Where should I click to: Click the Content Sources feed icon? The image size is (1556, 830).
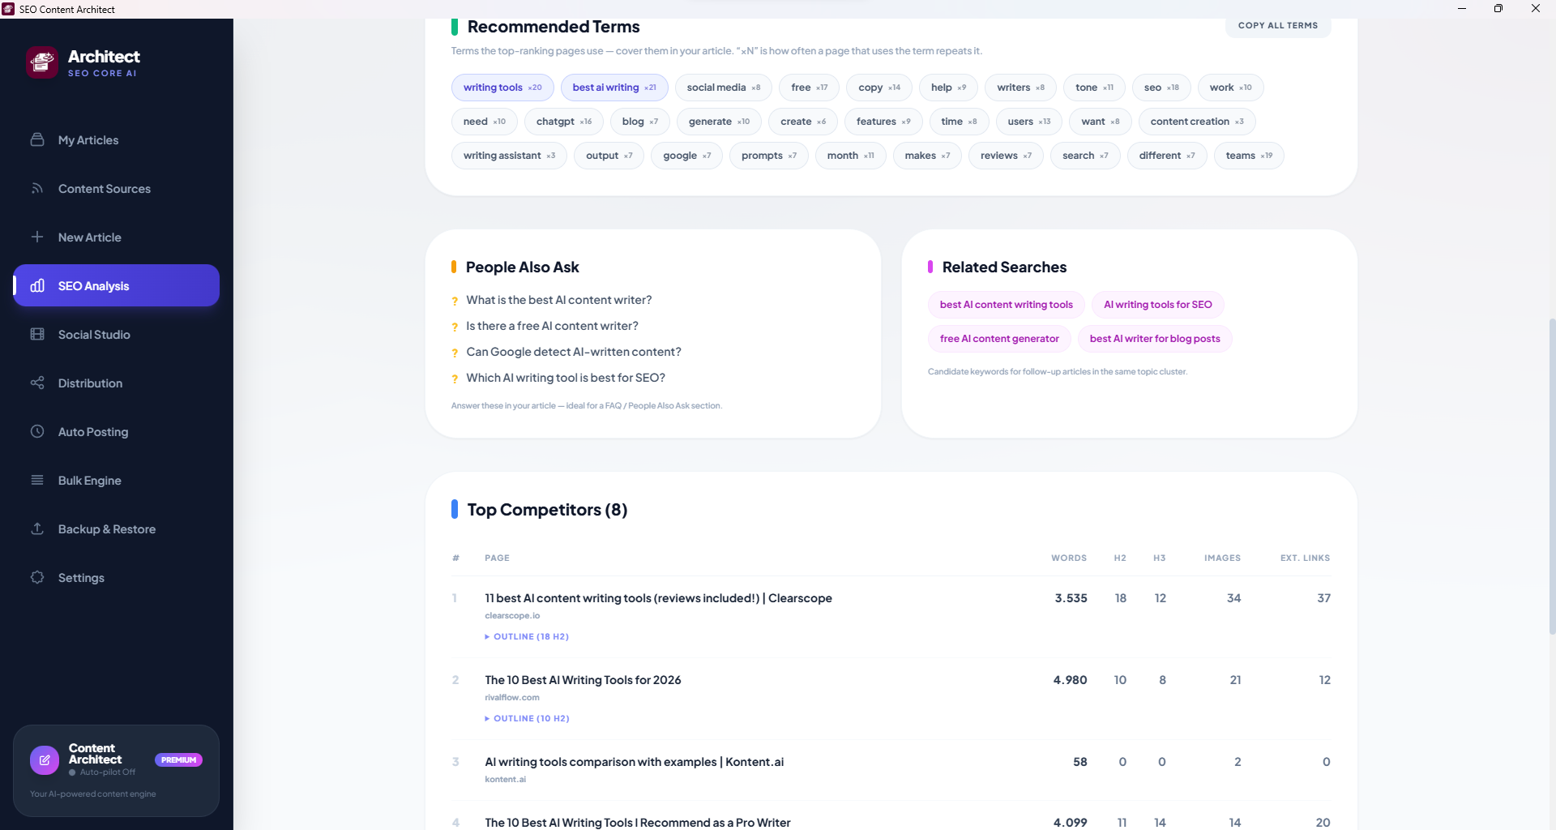(37, 188)
